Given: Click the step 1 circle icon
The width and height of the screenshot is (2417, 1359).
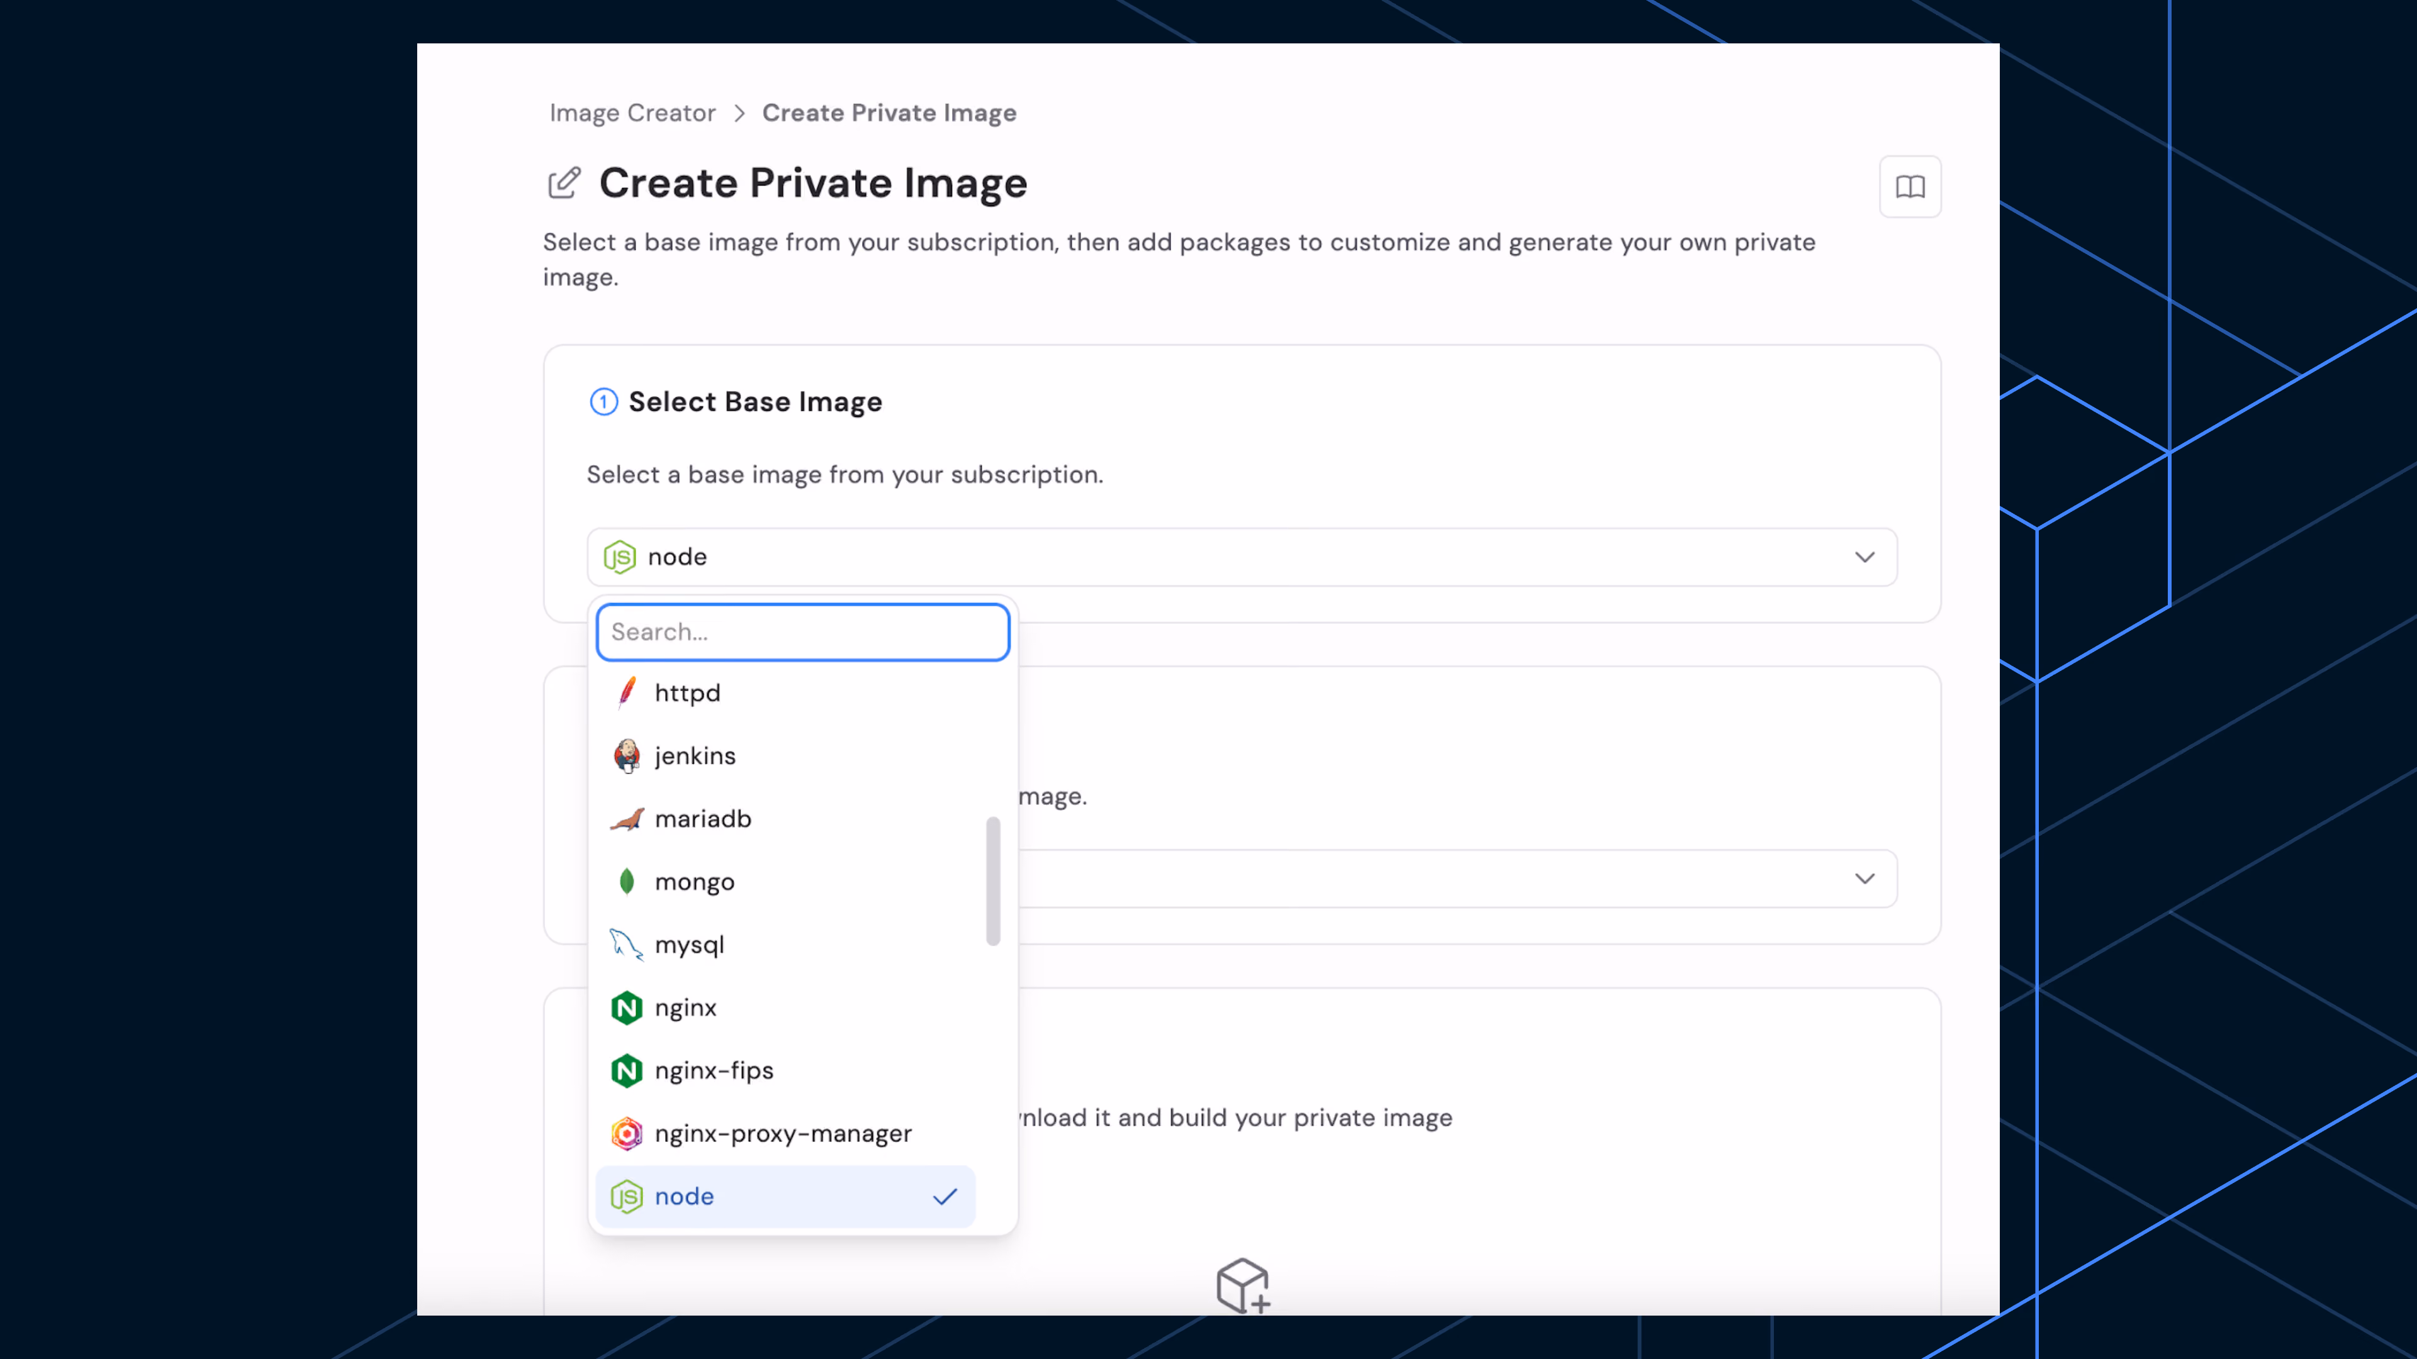Looking at the screenshot, I should (603, 401).
